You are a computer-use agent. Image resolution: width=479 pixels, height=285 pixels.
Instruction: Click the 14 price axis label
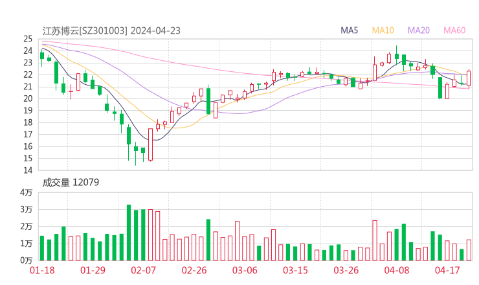(x=28, y=170)
